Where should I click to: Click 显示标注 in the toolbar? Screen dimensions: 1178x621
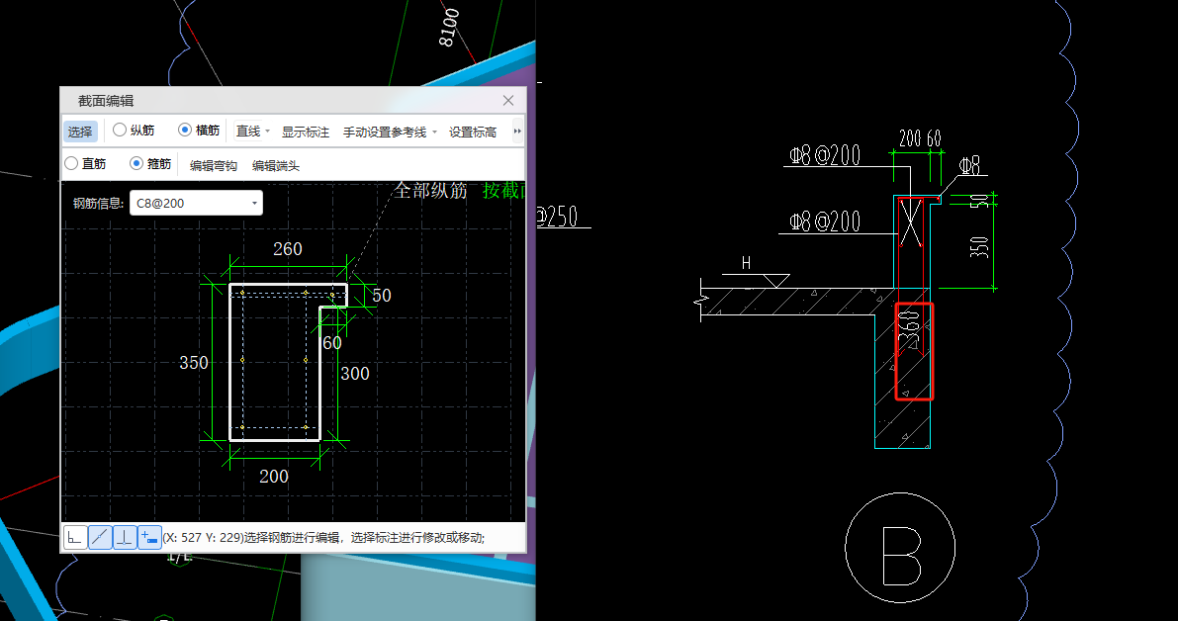[305, 133]
